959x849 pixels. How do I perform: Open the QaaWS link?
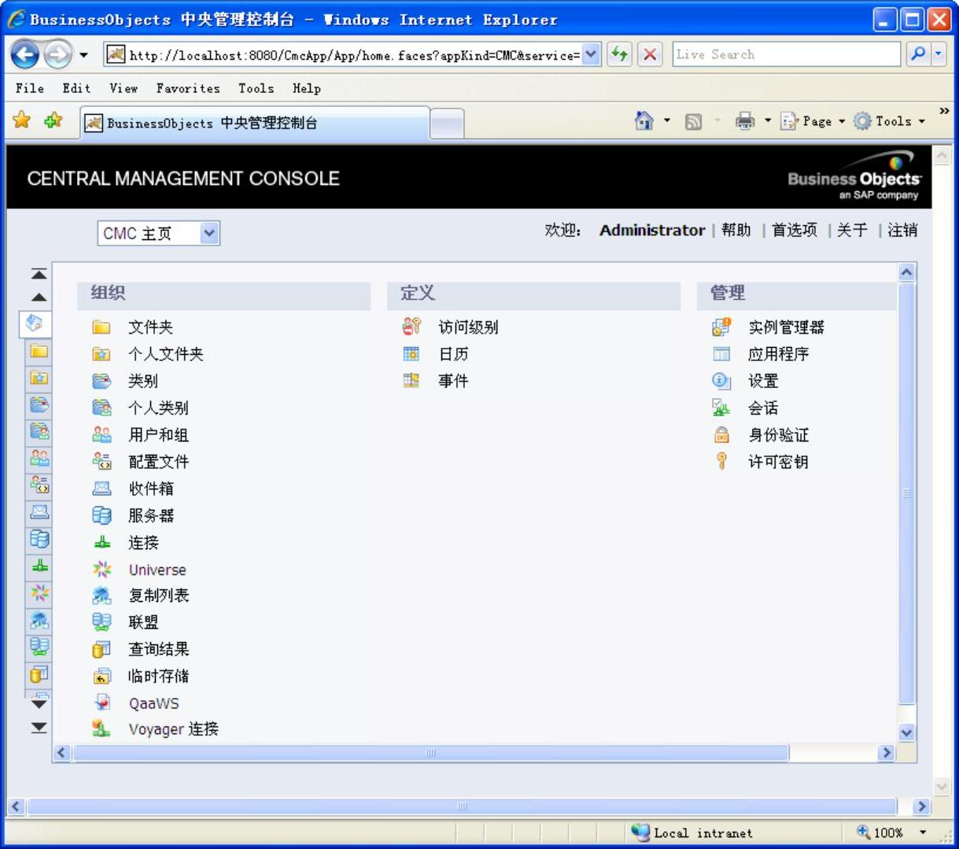point(154,703)
